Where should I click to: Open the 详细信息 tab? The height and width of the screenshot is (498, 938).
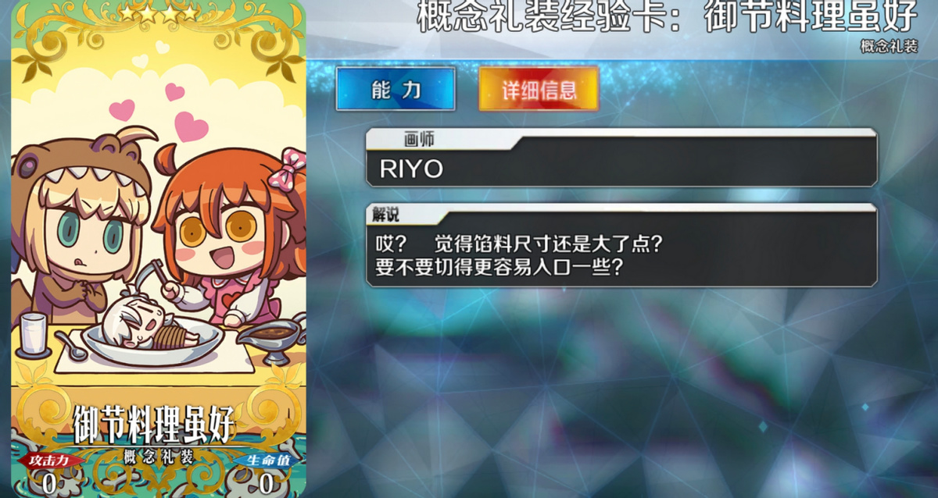[x=539, y=89]
